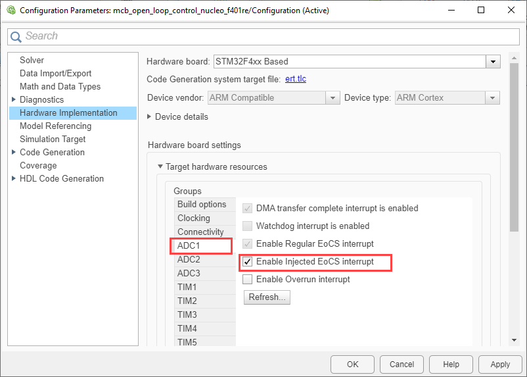The width and height of the screenshot is (527, 377).
Task: Enable the Overrun interrupt checkbox
Action: (248, 280)
